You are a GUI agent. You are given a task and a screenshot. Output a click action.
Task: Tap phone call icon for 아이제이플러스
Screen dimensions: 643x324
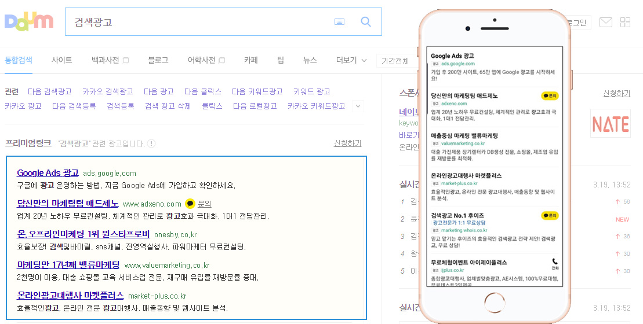click(555, 263)
